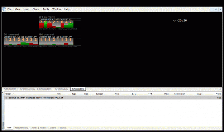Open the Experts tab
Screen dimensions: 224x132
click(53, 128)
